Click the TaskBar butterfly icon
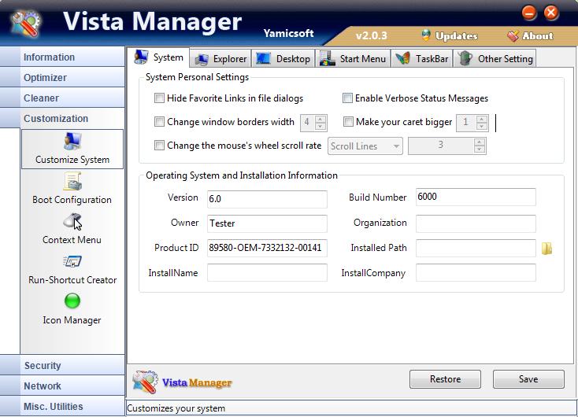Viewport: 578px width, 417px height. click(402, 58)
